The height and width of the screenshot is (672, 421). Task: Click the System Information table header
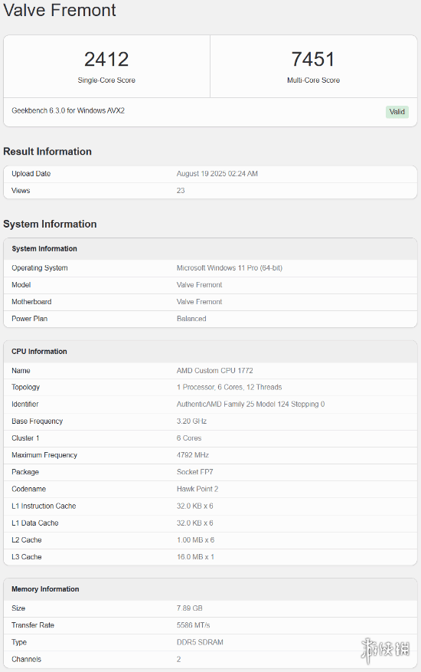click(x=210, y=248)
